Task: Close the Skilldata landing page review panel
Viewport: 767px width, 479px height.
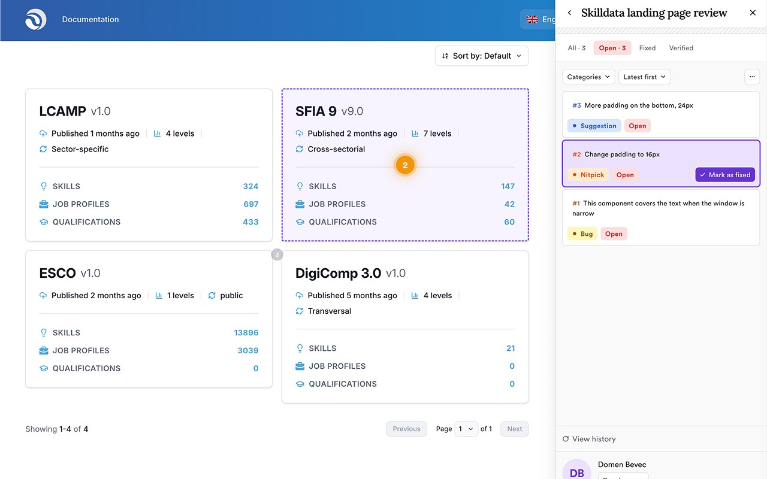Action: pyautogui.click(x=753, y=13)
